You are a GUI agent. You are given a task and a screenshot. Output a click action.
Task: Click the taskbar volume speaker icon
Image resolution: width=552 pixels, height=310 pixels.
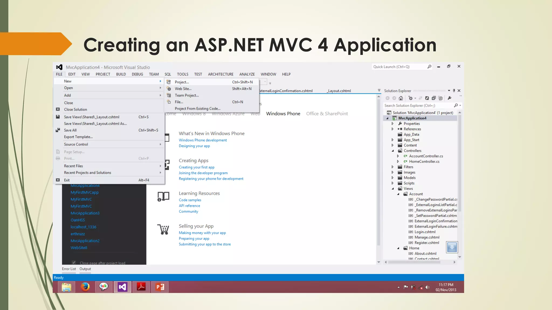click(427, 287)
